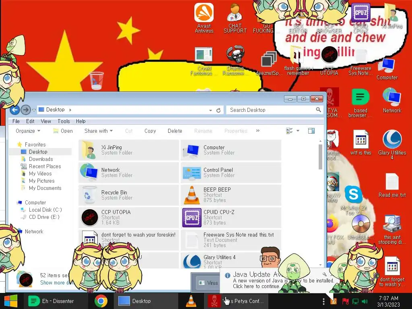Expand the Desktop breadcrumb arrow
This screenshot has width=412, height=309.
[x=70, y=110]
